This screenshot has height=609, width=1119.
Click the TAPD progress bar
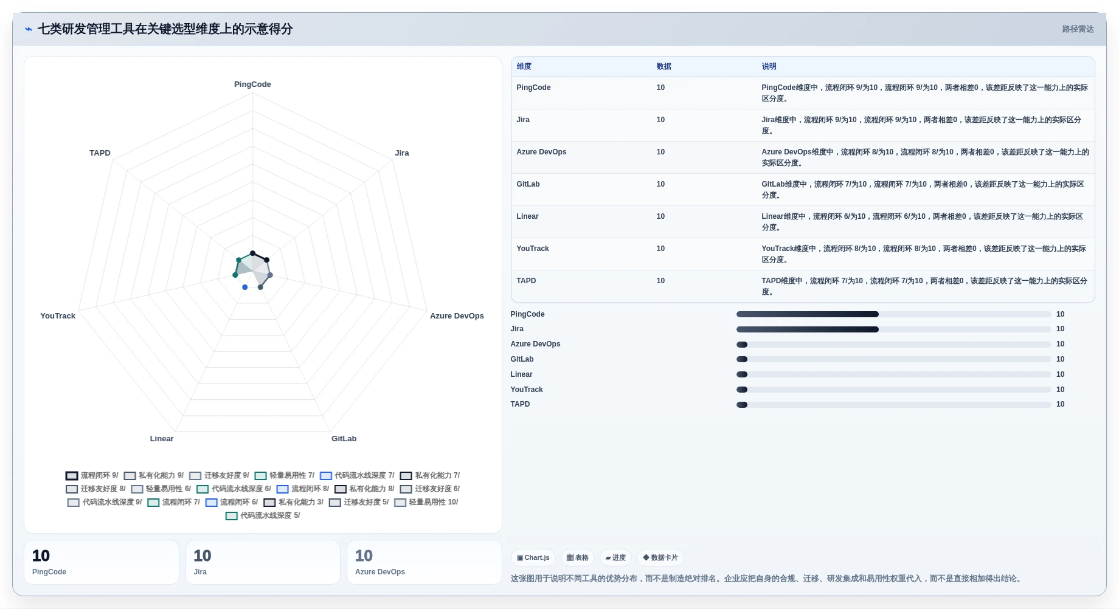[x=893, y=404]
